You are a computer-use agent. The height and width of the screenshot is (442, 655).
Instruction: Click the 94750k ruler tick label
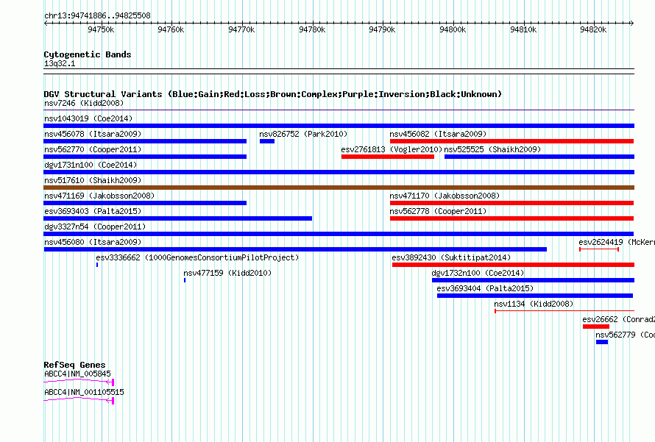(x=101, y=29)
